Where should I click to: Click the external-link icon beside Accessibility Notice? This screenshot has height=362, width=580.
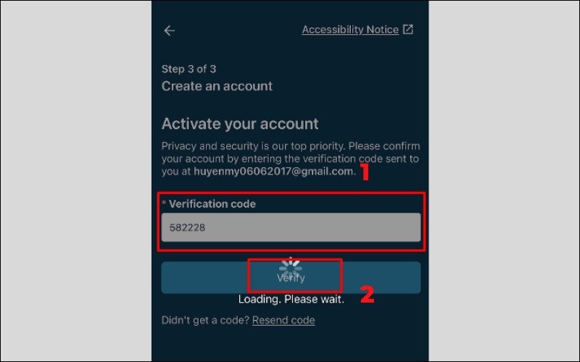[x=407, y=29]
